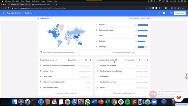
Task: Embed the Temas relacionados widget
Action: [x=86, y=60]
